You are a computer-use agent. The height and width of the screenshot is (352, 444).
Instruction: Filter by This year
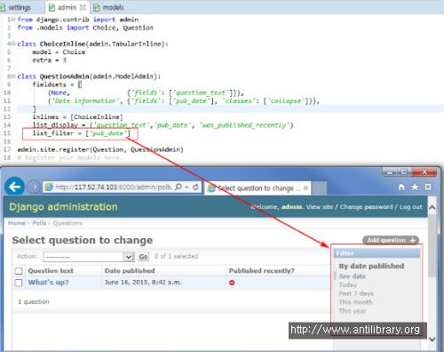[353, 311]
